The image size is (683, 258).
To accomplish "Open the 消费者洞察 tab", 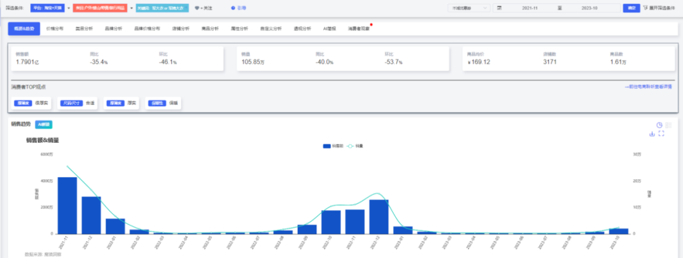I will tap(359, 29).
